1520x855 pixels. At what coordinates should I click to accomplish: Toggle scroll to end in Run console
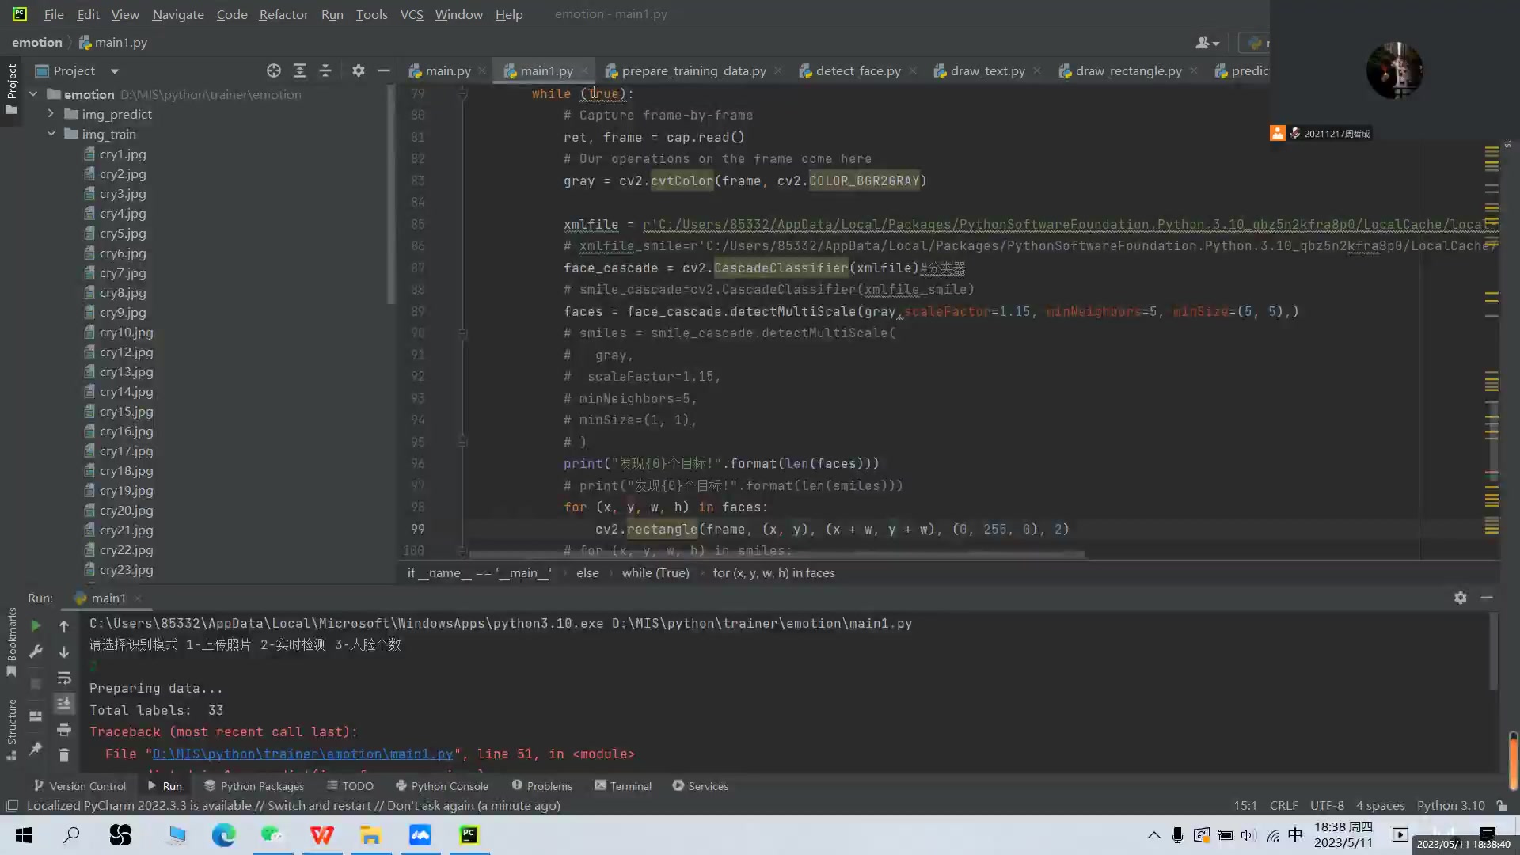point(64,703)
